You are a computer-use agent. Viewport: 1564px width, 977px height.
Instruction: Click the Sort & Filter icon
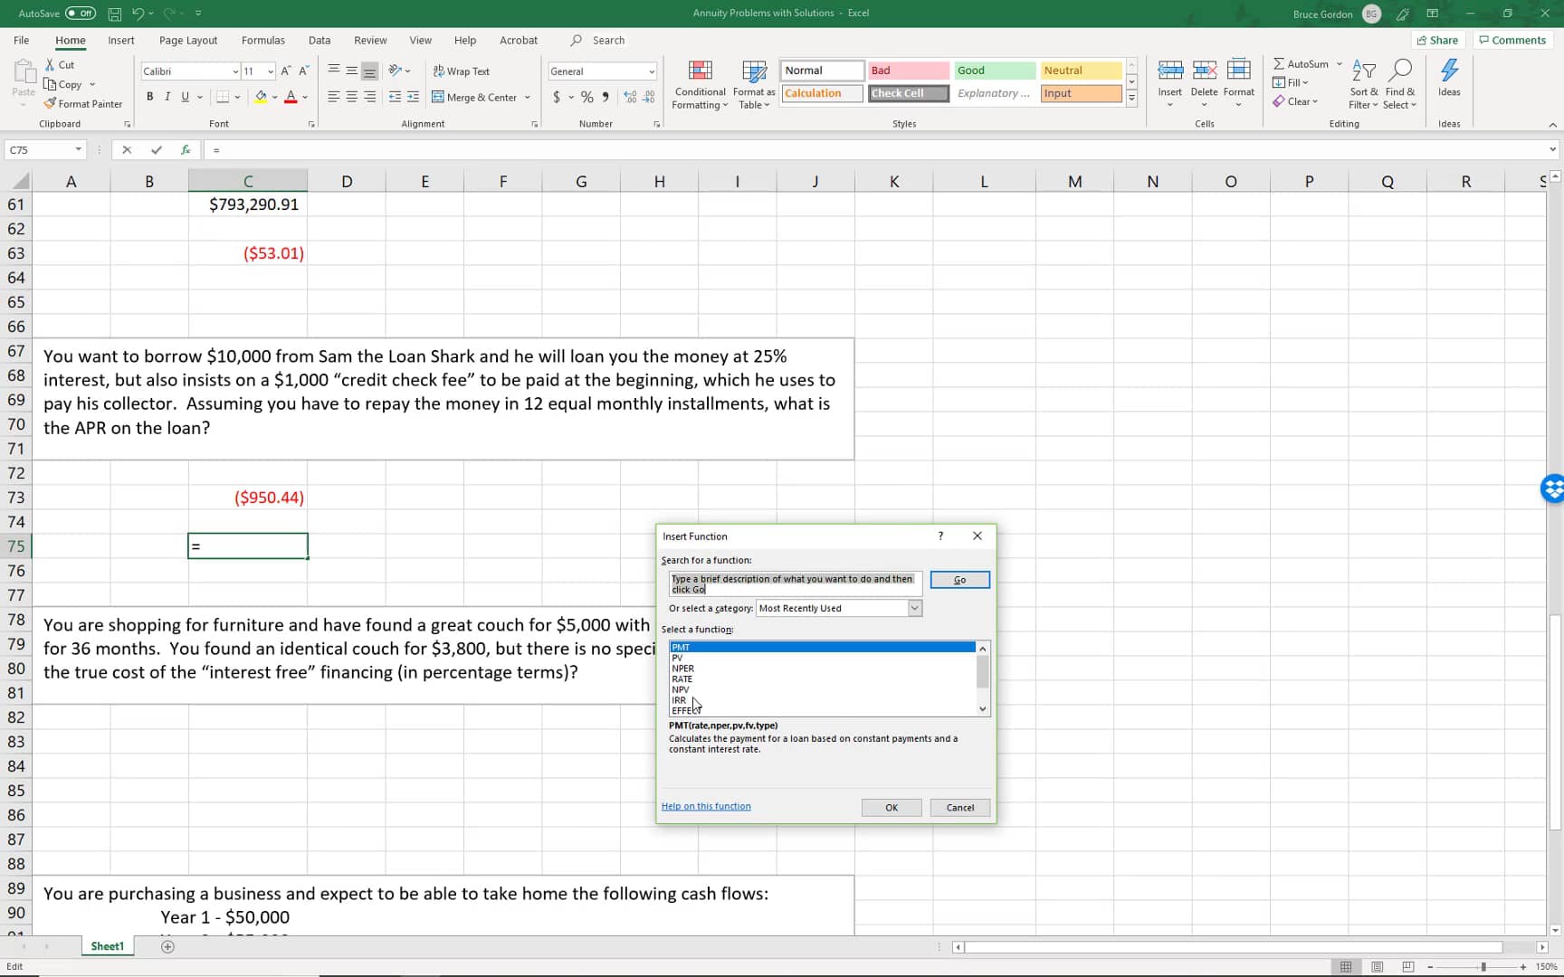(1363, 71)
